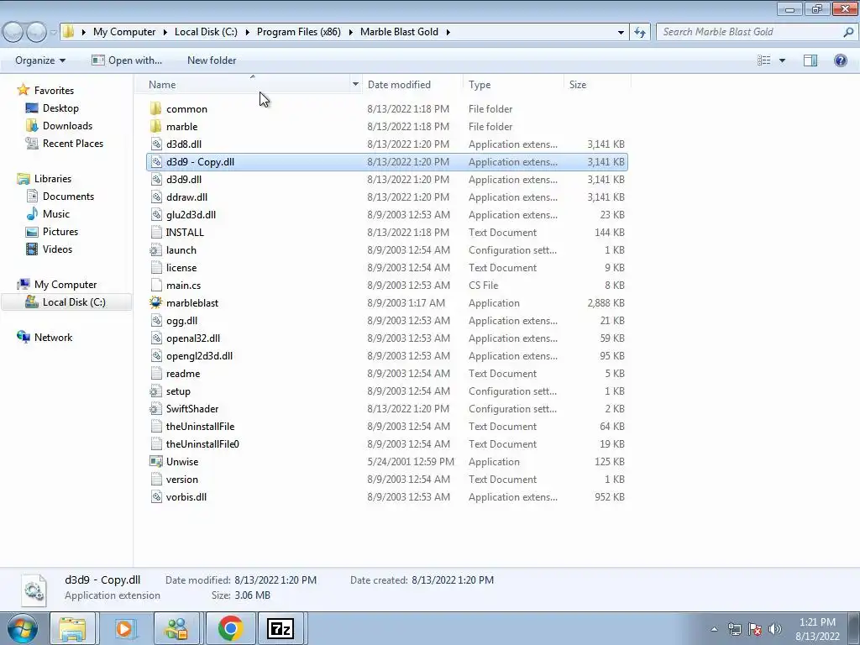Open the Documents library
The image size is (860, 645).
(68, 197)
